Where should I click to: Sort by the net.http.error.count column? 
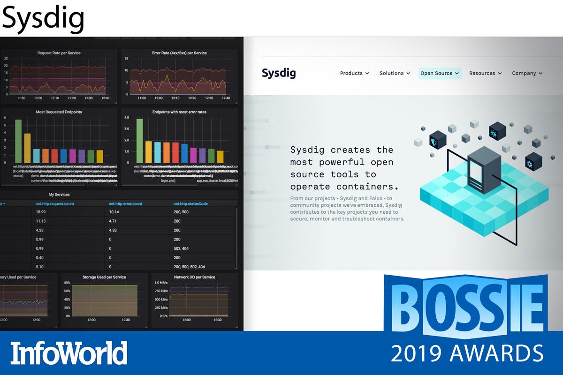pos(125,204)
